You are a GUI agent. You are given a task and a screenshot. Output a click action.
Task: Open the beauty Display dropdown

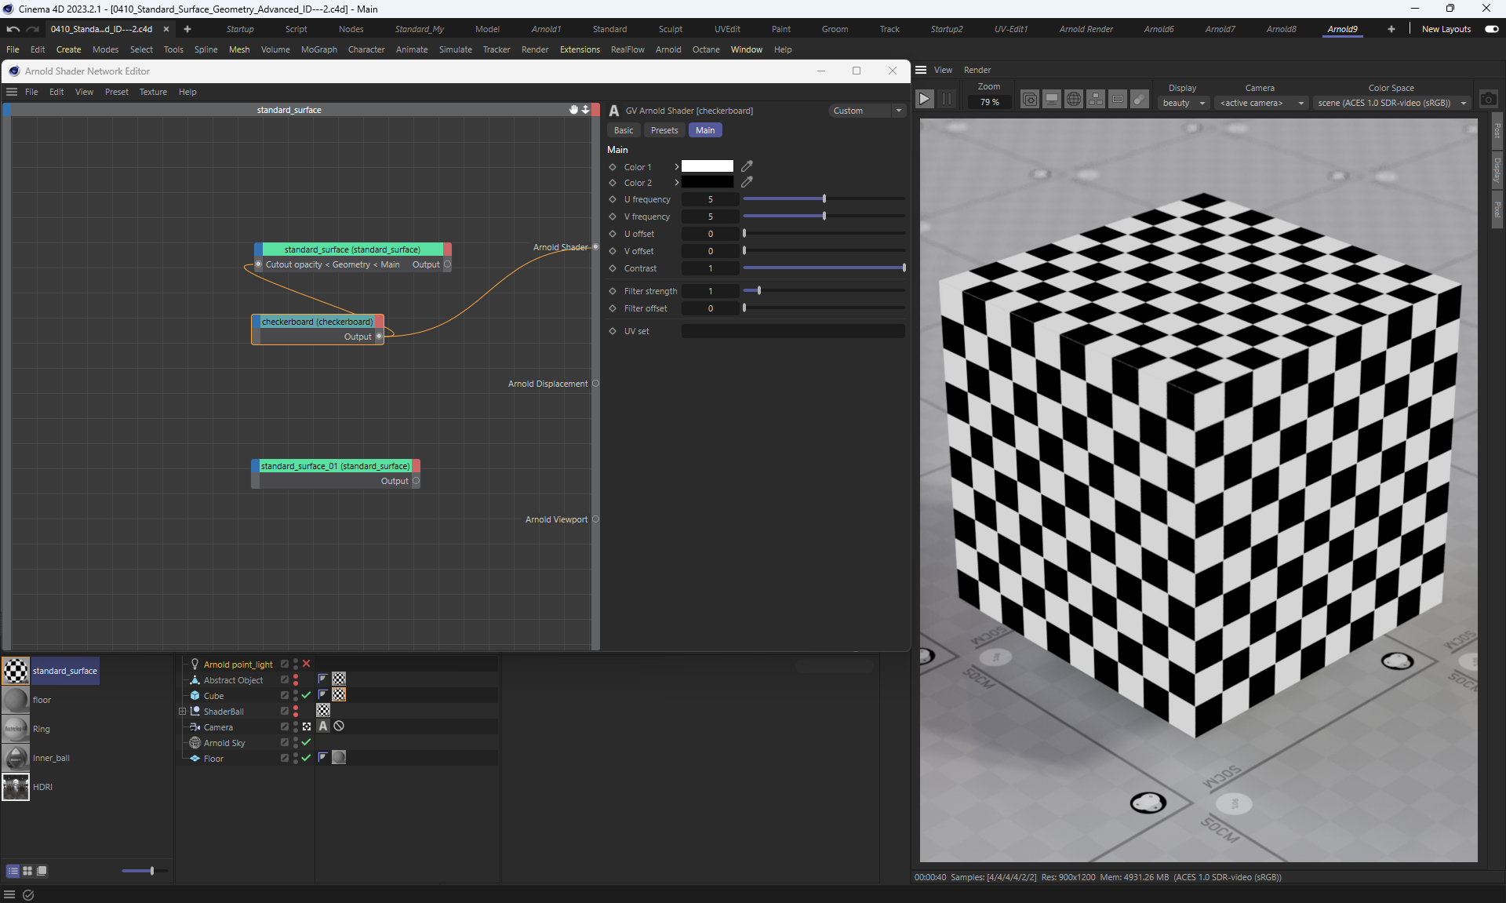1184,103
